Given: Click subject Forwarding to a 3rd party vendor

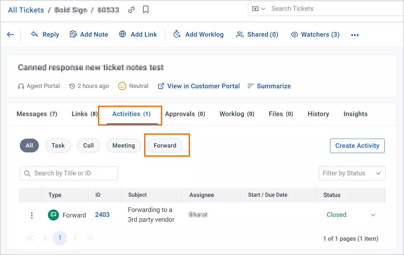Looking at the screenshot, I should pos(151,215).
